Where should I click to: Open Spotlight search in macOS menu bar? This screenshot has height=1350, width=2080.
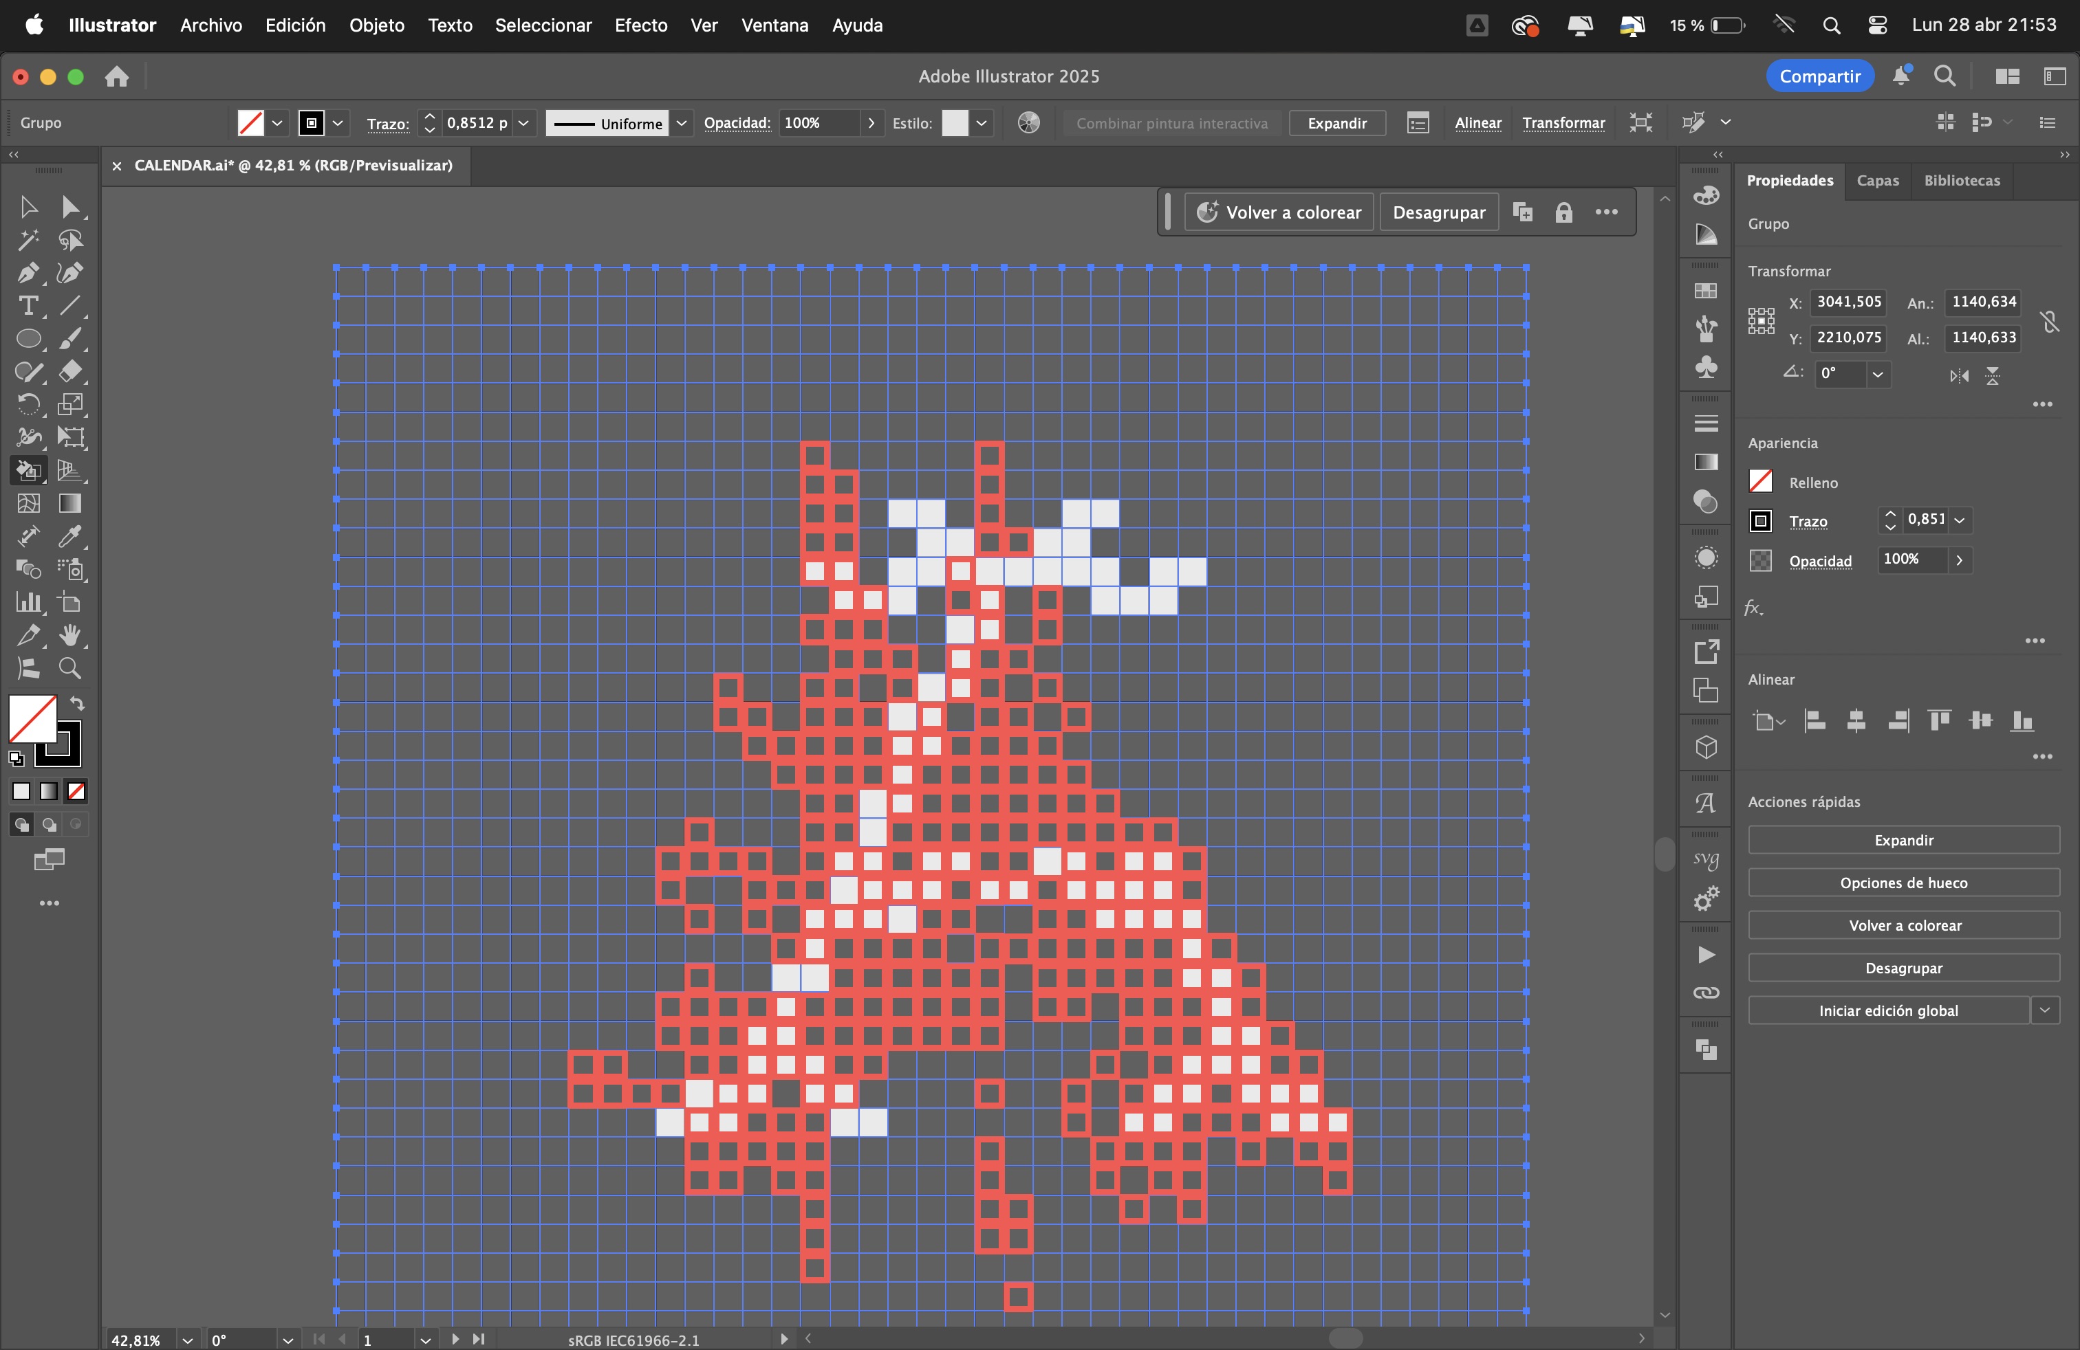(1831, 25)
